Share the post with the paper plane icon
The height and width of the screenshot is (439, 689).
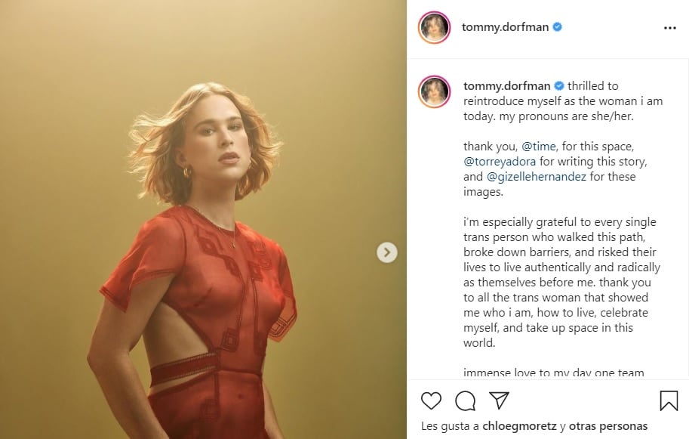coord(498,400)
